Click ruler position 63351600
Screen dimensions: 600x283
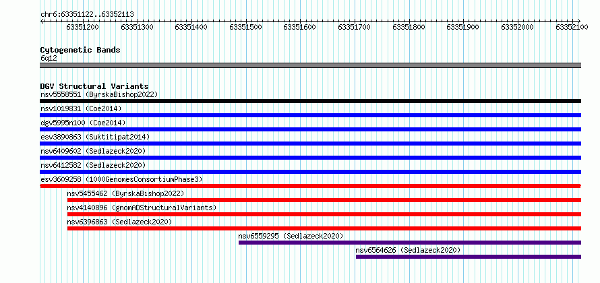299,28
